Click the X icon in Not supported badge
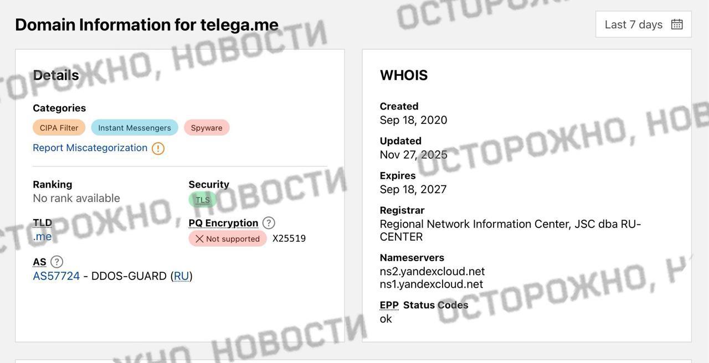 click(x=199, y=238)
